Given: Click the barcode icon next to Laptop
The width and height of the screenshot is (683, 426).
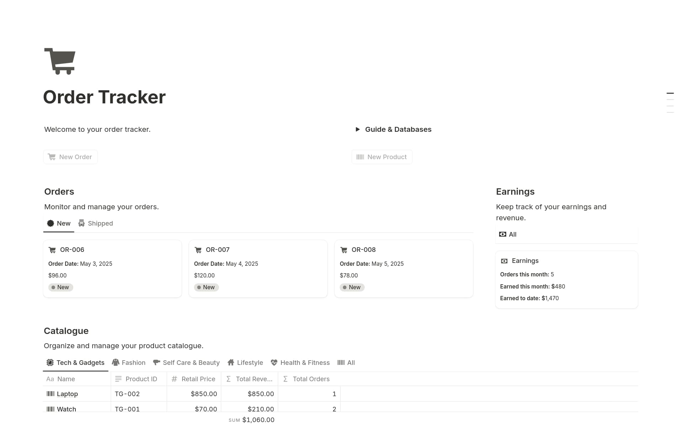Looking at the screenshot, I should pos(50,394).
